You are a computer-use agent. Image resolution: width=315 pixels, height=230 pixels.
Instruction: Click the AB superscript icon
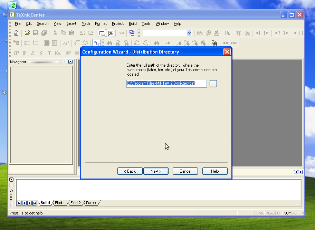tap(66, 43)
